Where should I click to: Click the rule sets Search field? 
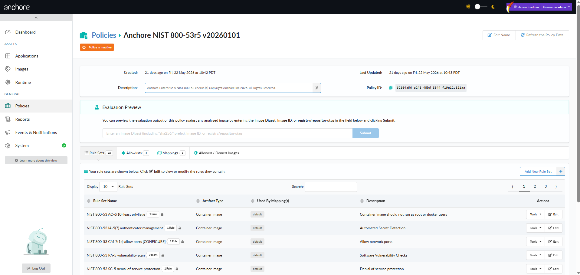click(x=331, y=187)
